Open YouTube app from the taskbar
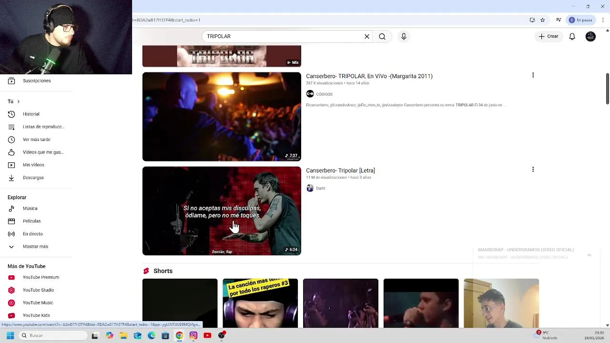 click(207, 335)
